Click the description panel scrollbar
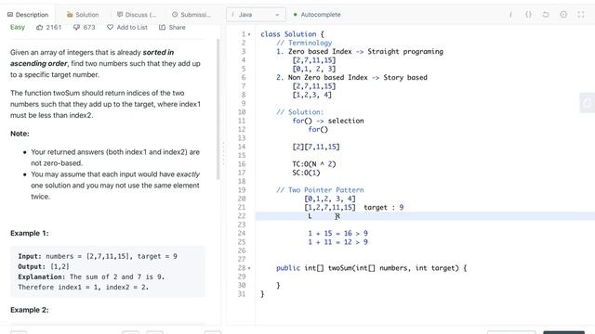Screen dimensions: 595x334 coord(218,109)
